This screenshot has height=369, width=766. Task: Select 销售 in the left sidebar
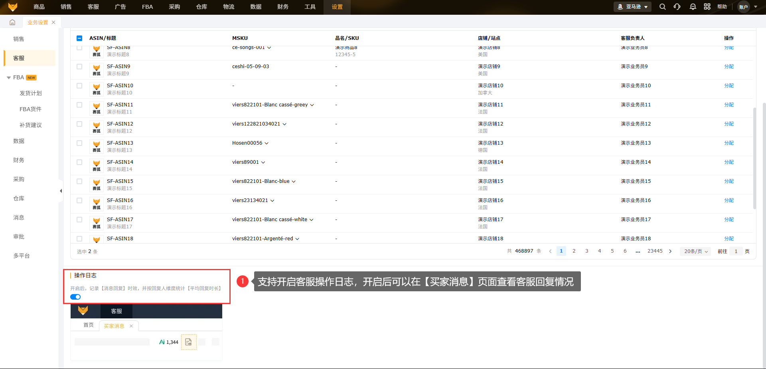19,39
